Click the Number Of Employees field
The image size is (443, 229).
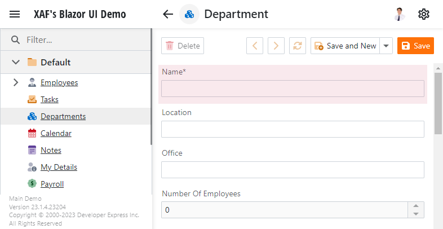pos(285,210)
